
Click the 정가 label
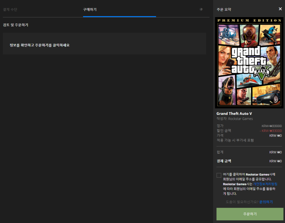click(x=220, y=126)
